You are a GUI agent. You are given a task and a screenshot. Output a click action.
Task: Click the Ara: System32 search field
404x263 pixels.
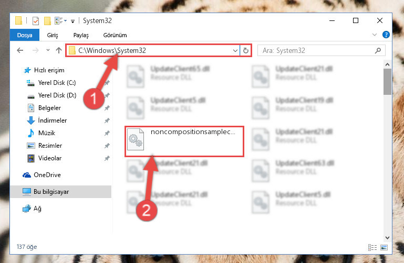[x=321, y=51]
